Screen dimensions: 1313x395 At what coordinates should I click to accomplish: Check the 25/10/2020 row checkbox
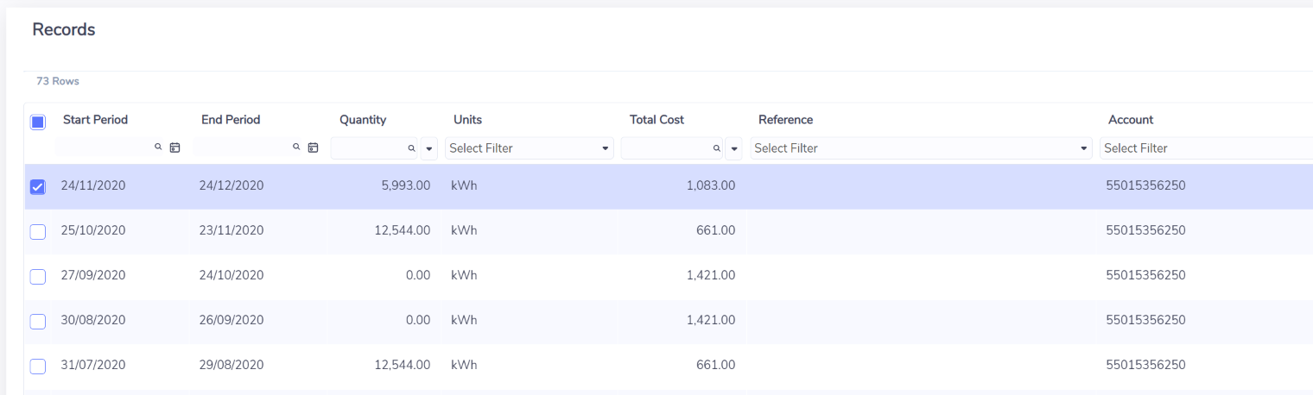tap(38, 231)
